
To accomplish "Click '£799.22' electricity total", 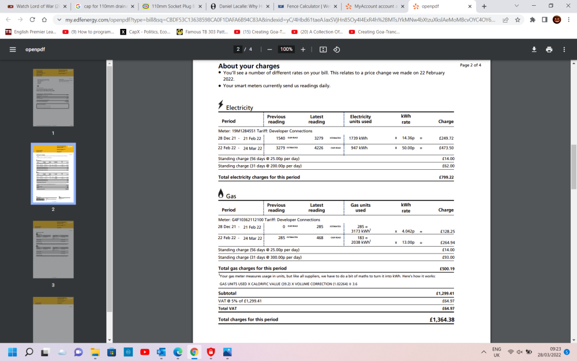I will 447,177.
